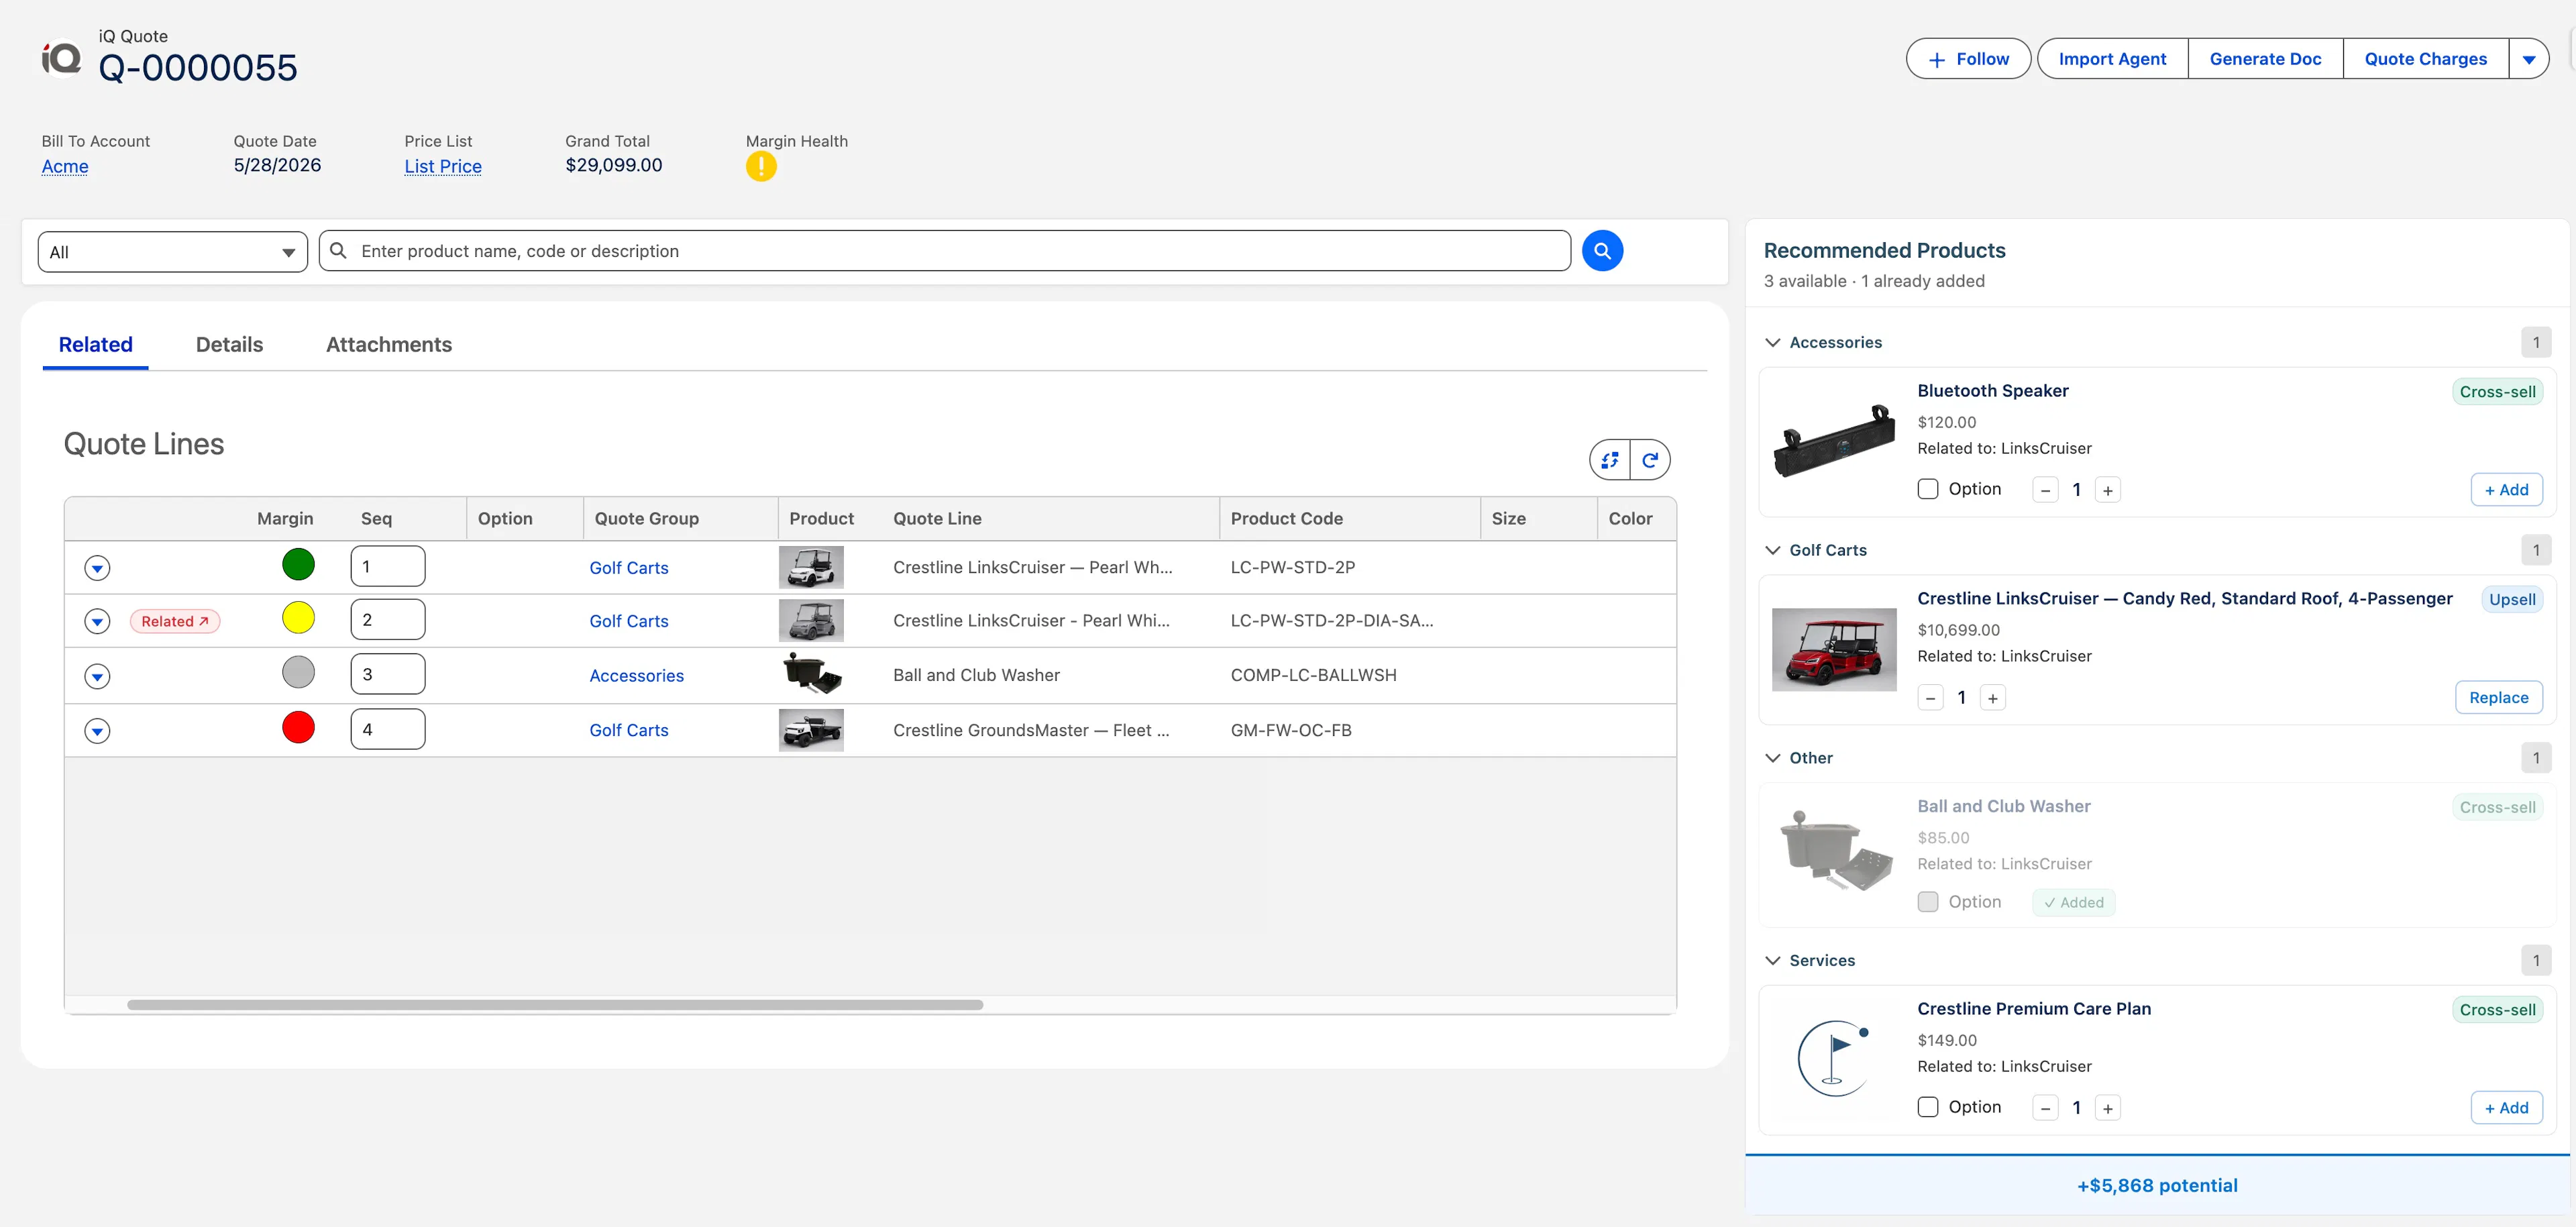Click the refresh icon above Quote Lines
2576x1227 pixels.
click(1650, 460)
